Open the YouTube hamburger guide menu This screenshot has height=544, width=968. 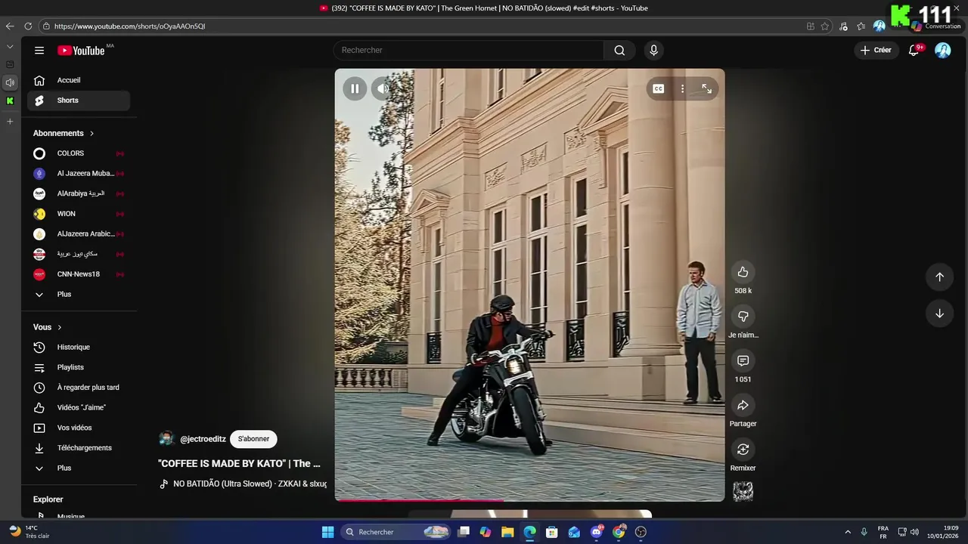pos(39,50)
